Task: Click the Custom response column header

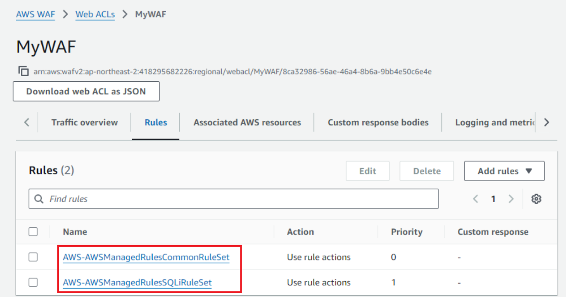Action: (493, 232)
